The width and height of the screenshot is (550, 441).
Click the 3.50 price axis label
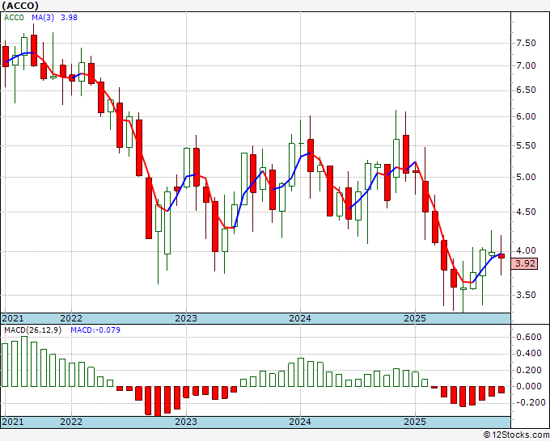pos(526,295)
